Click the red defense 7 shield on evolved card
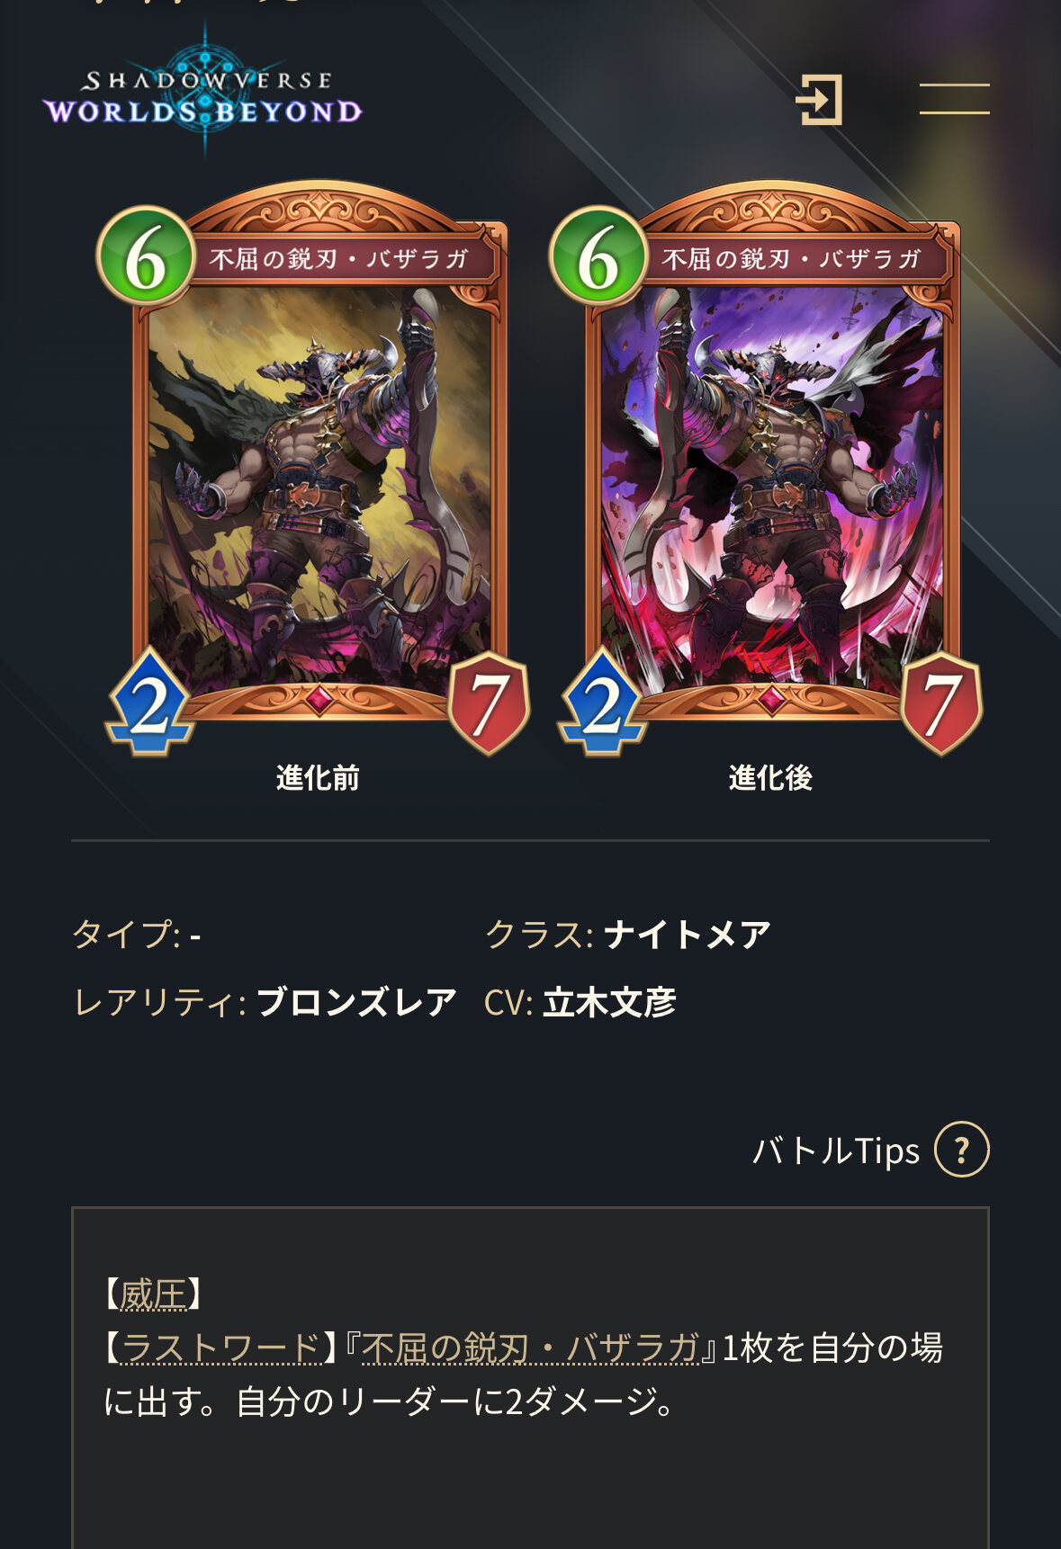The width and height of the screenshot is (1061, 1549). pos(941,704)
